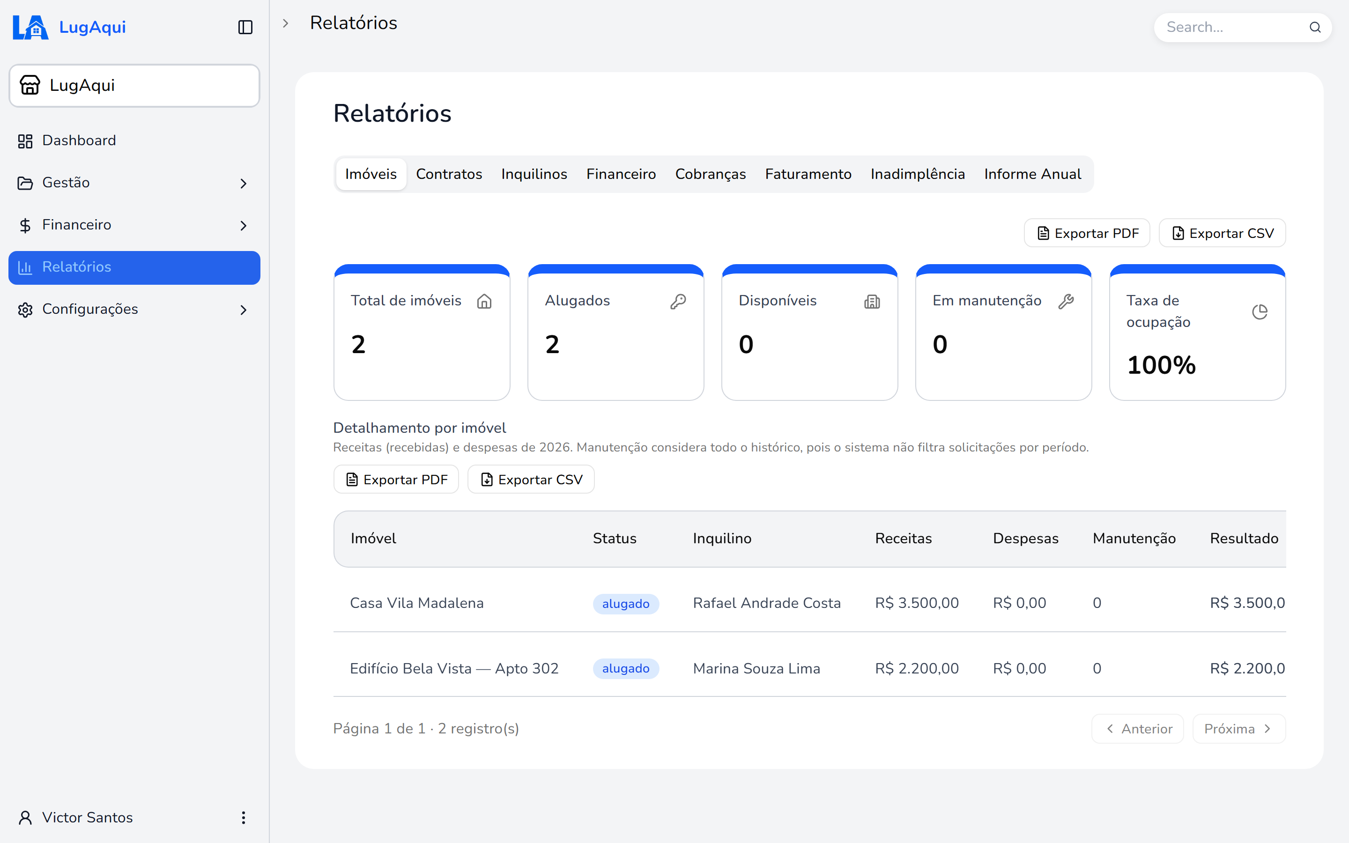Expand the Configurações sidebar section
Image resolution: width=1349 pixels, height=843 pixels.
tap(134, 310)
